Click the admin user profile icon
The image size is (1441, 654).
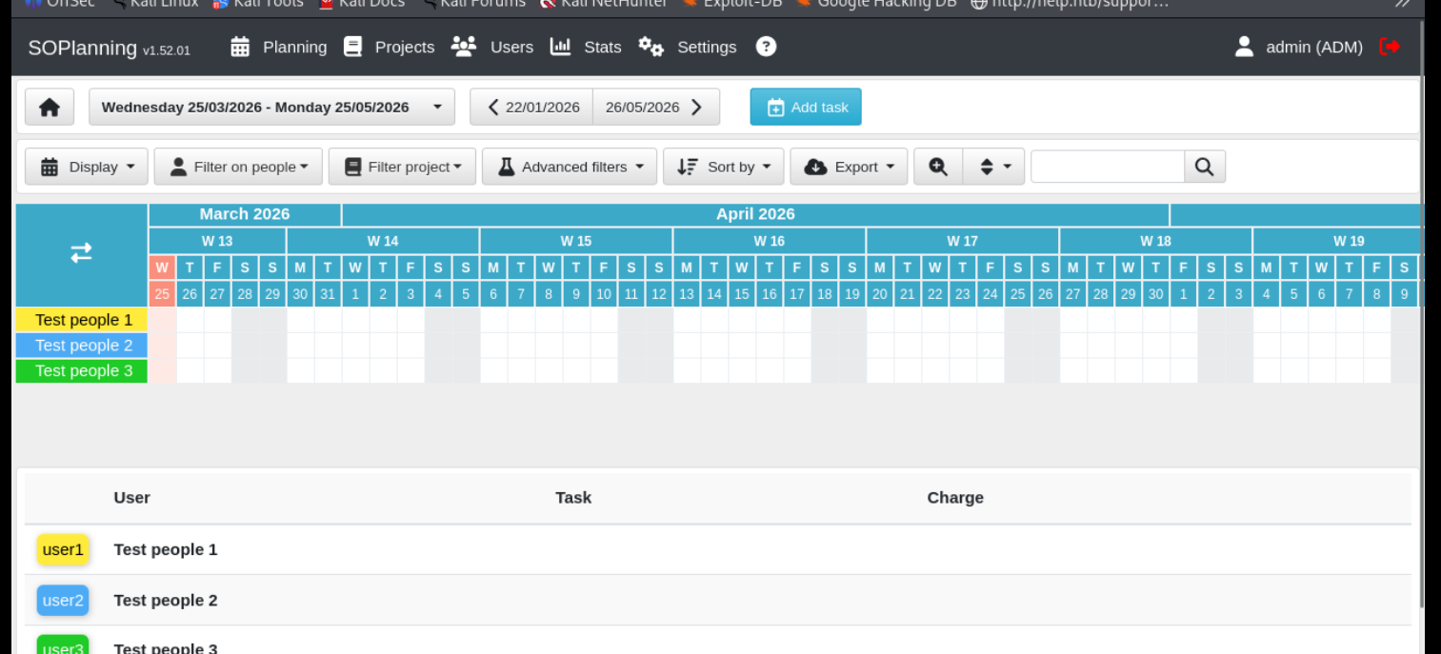coord(1244,47)
